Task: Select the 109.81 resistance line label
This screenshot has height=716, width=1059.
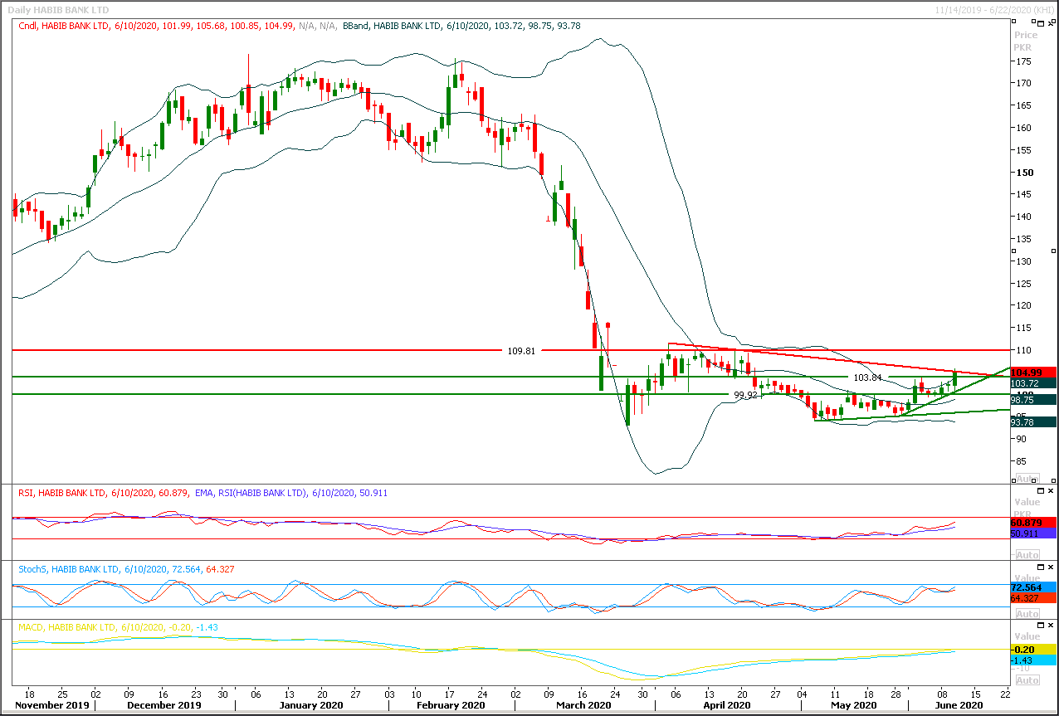Action: point(520,351)
